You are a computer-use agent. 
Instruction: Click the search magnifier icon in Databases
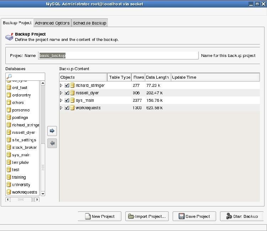tap(10, 77)
